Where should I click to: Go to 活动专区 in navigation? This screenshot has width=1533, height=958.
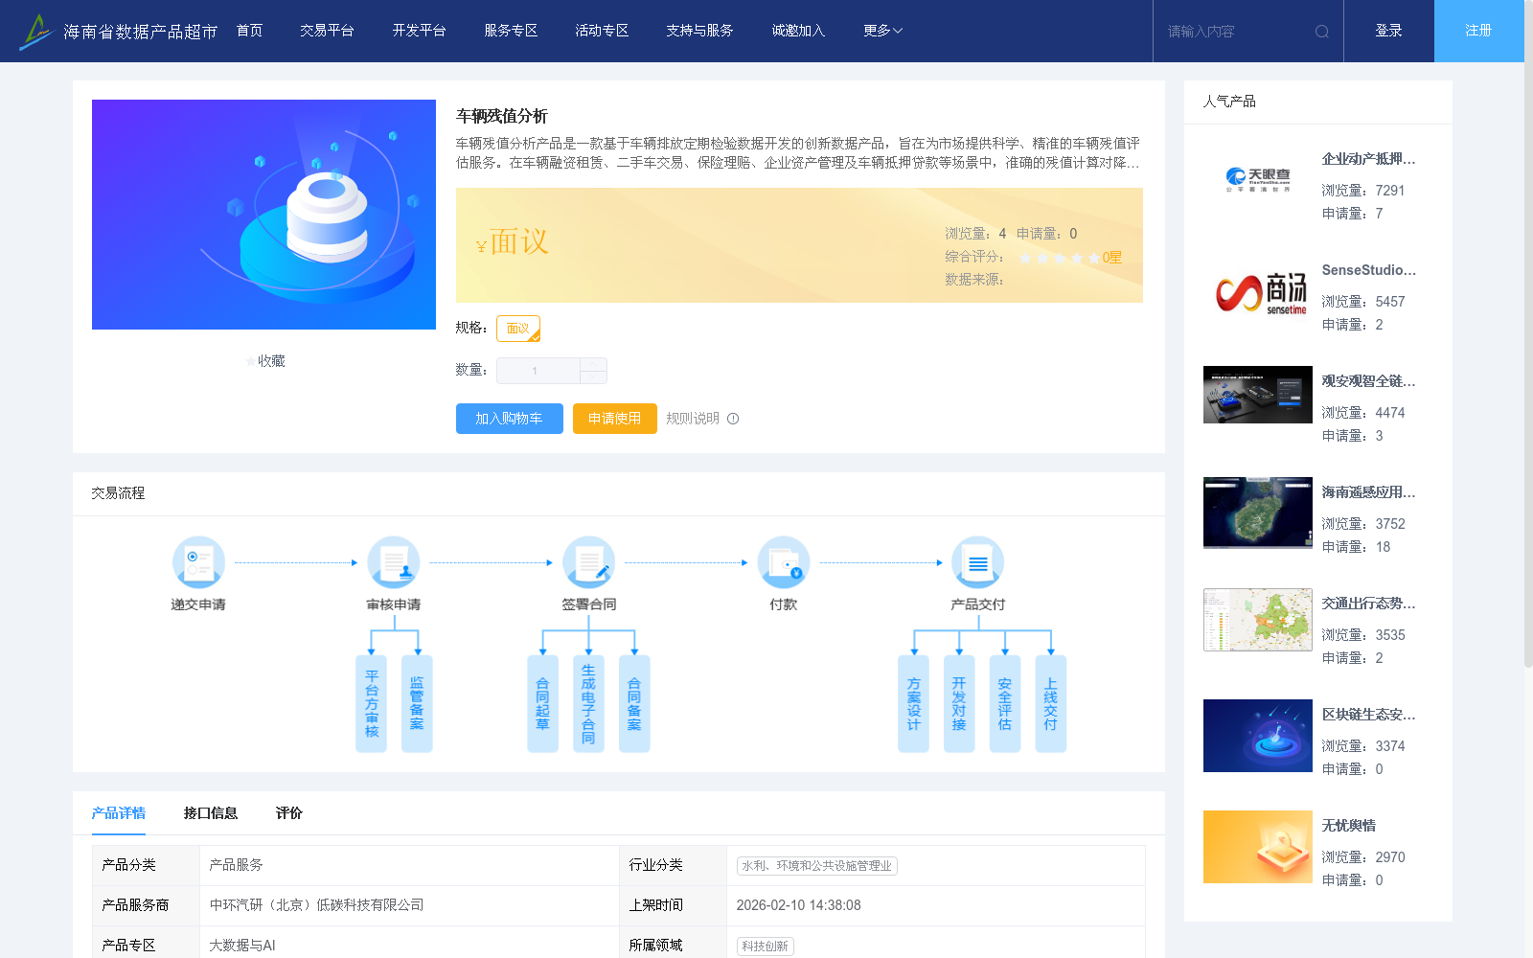point(602,31)
